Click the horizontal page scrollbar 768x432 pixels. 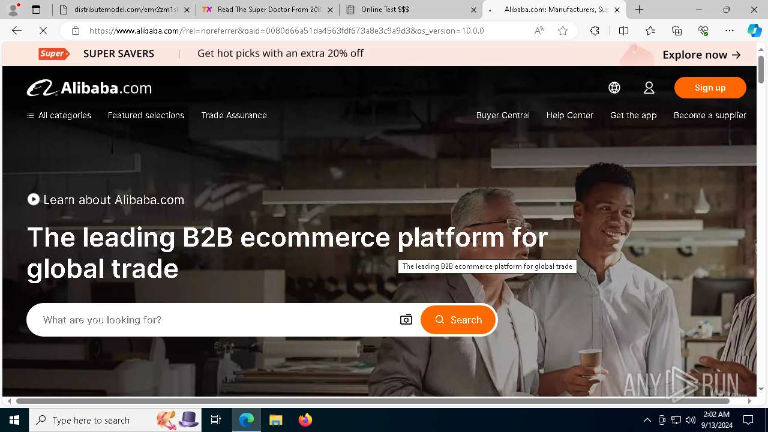(373, 401)
